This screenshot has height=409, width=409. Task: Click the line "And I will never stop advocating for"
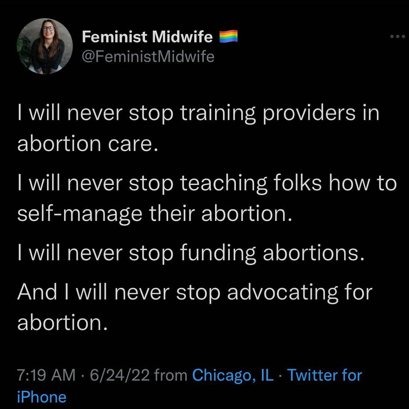(x=195, y=292)
